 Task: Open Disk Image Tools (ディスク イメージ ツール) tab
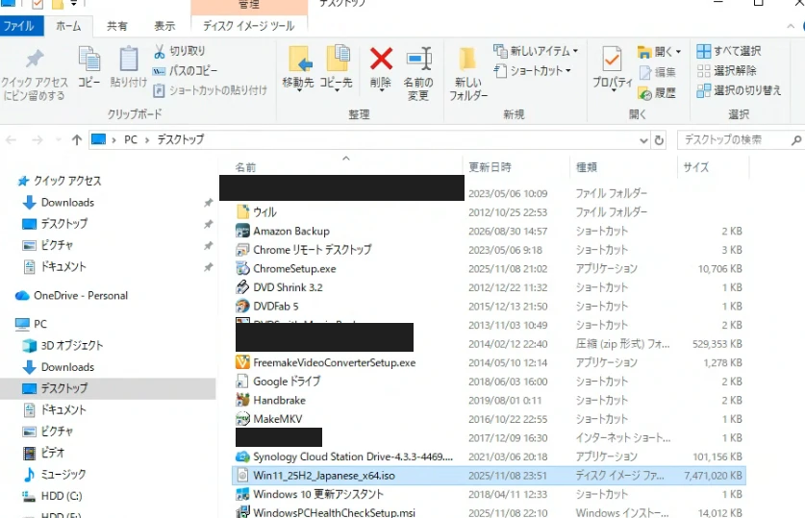(x=249, y=26)
